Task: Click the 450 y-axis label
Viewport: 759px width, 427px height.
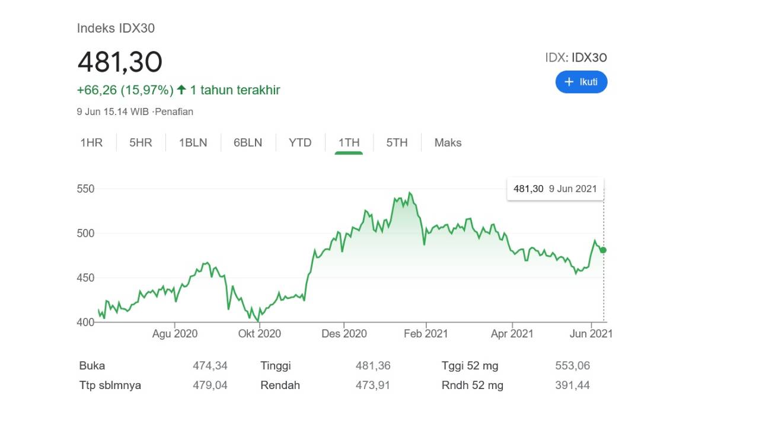Action: (x=85, y=278)
